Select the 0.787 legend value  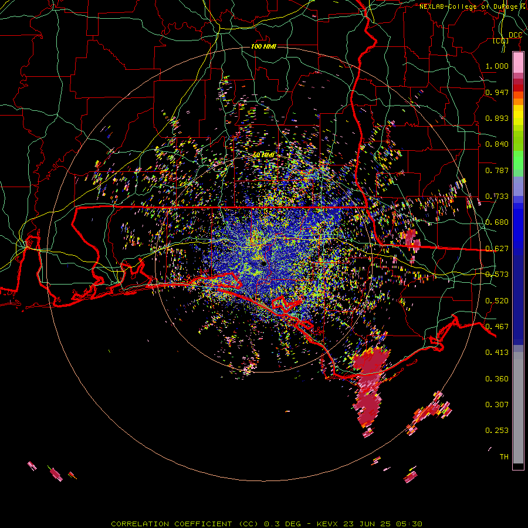[497, 170]
